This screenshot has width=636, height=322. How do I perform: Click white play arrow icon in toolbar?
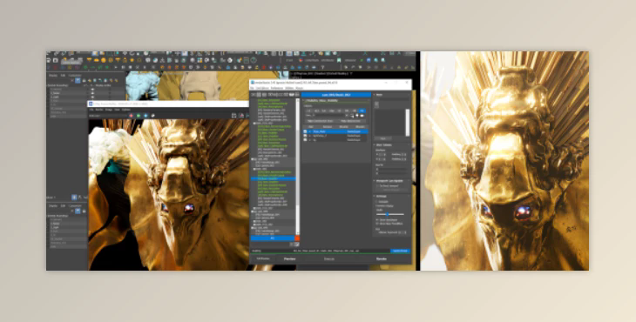point(116,67)
